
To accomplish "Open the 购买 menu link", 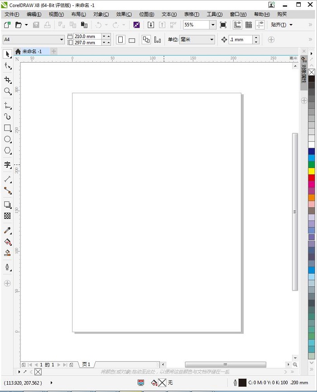I will pyautogui.click(x=282, y=14).
